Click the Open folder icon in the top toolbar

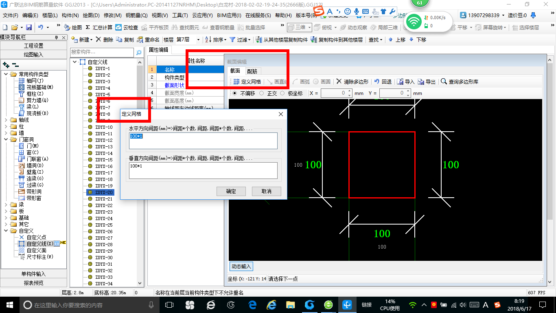pyautogui.click(x=15, y=27)
